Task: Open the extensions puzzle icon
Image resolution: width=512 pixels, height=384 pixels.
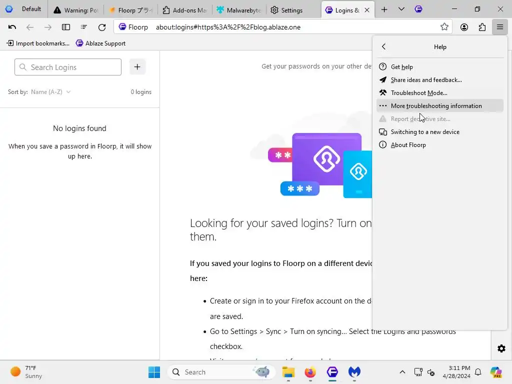Action: (x=482, y=27)
